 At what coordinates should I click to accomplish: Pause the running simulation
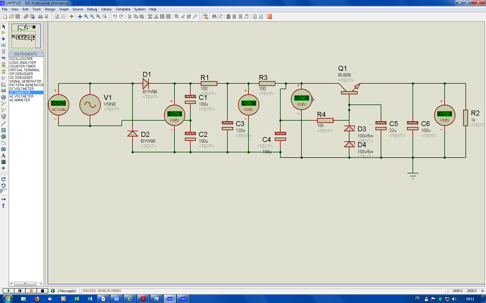(x=31, y=291)
